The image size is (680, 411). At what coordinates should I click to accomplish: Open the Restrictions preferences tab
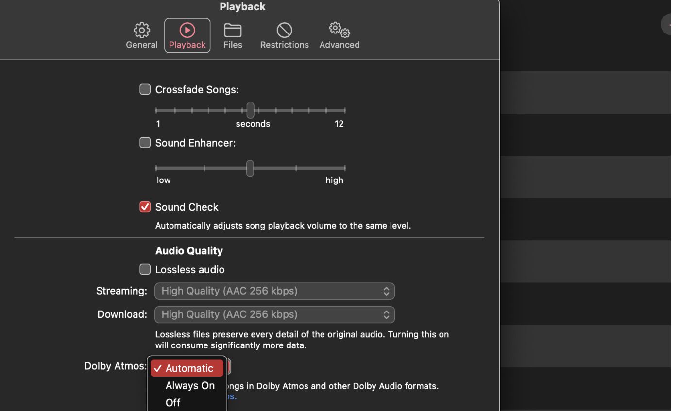tap(284, 36)
